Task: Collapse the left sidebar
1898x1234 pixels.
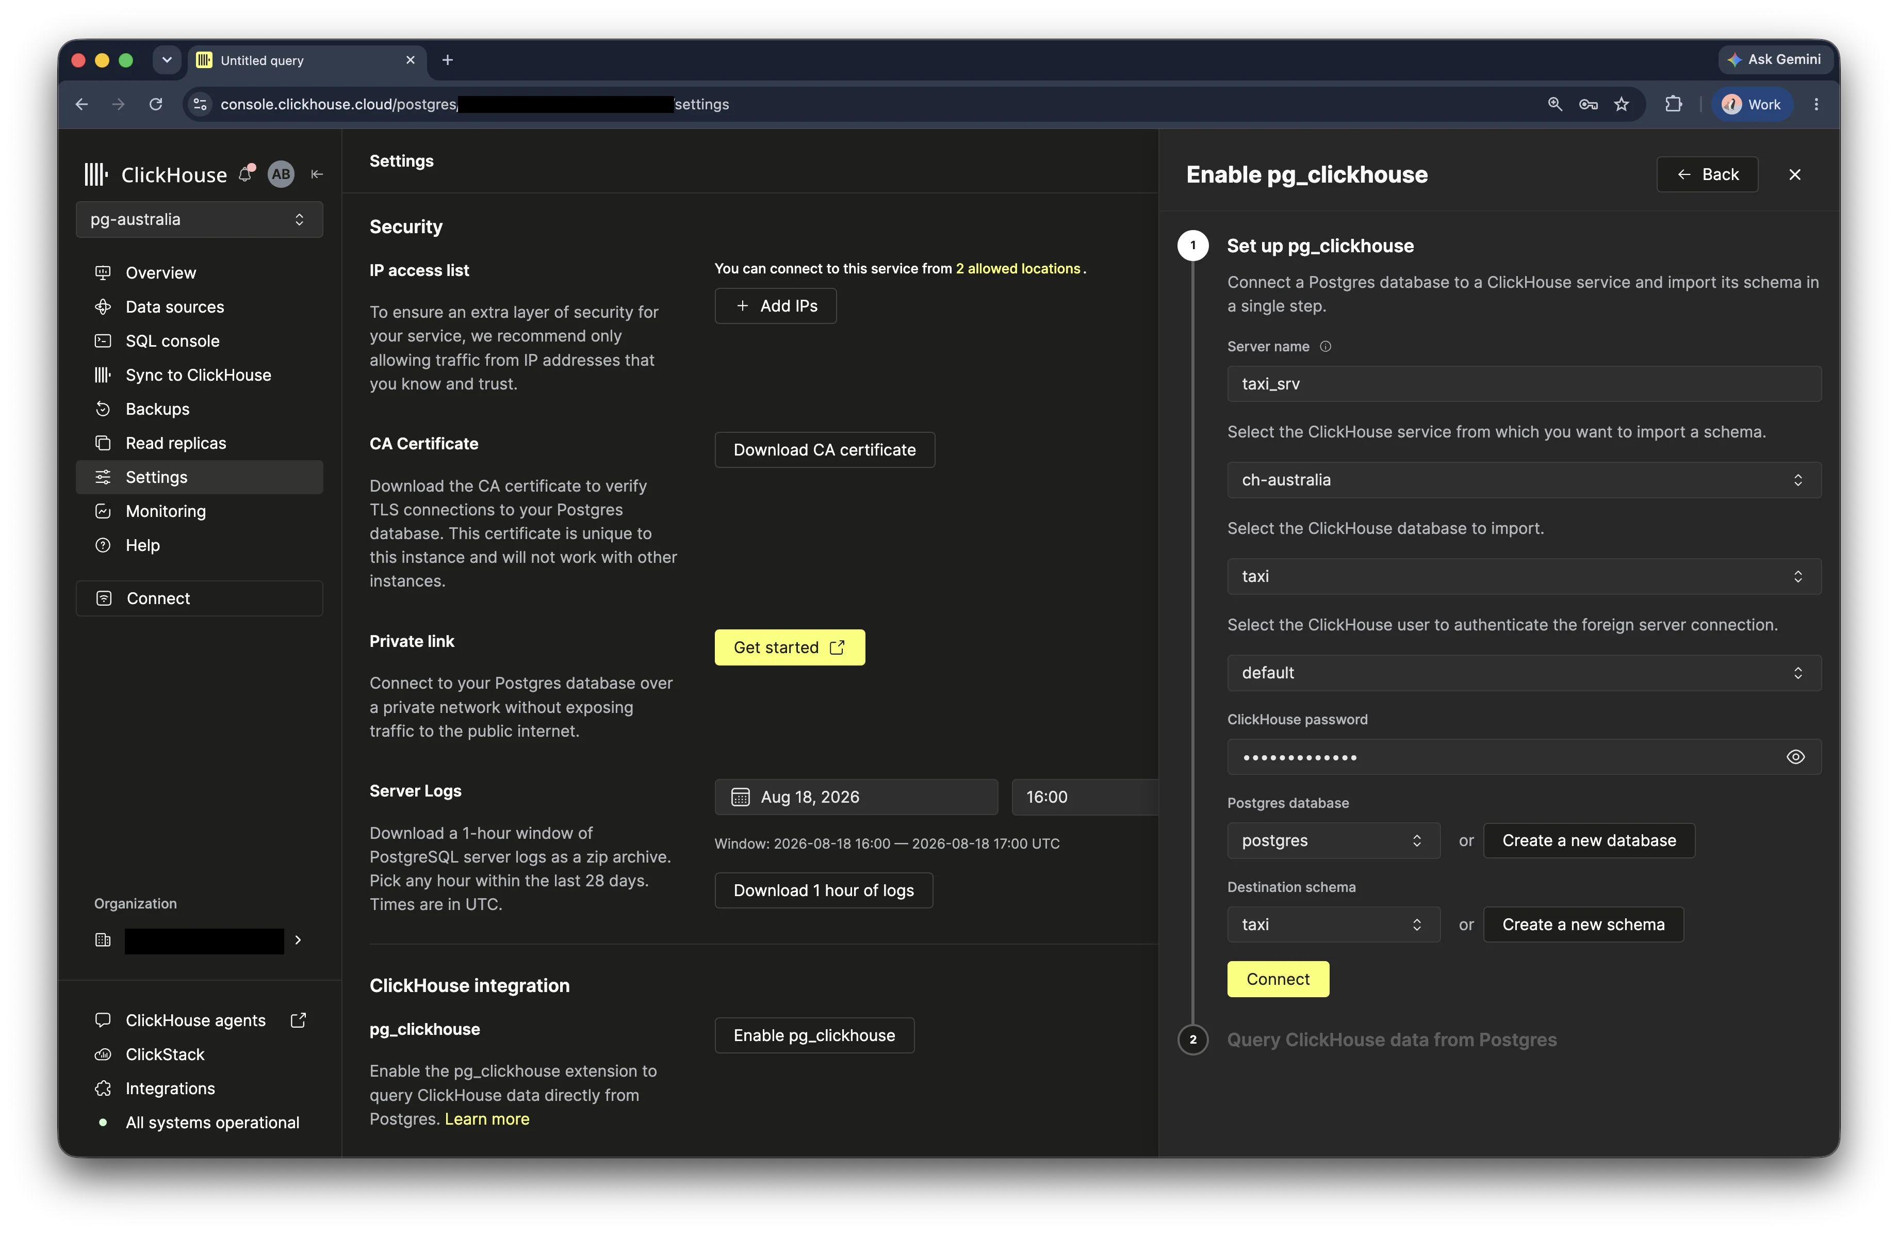Action: [x=317, y=174]
